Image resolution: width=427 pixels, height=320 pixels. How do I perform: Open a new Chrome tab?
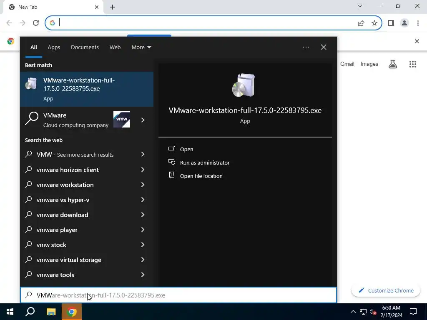[113, 7]
